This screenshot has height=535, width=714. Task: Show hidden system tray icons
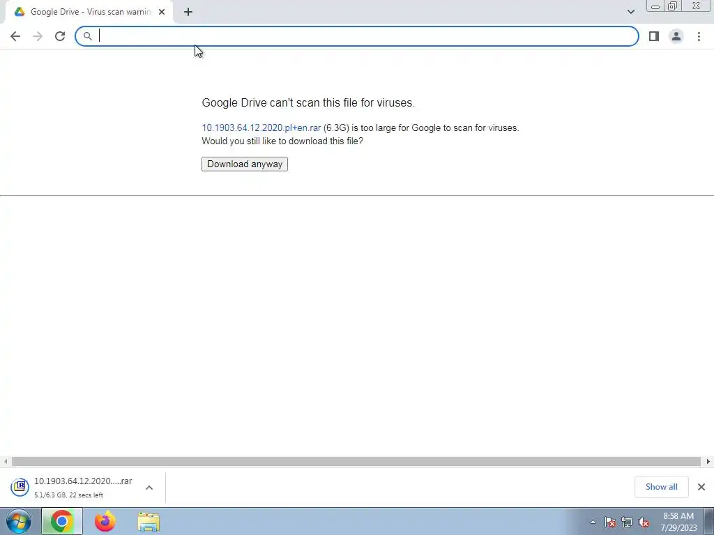(593, 522)
